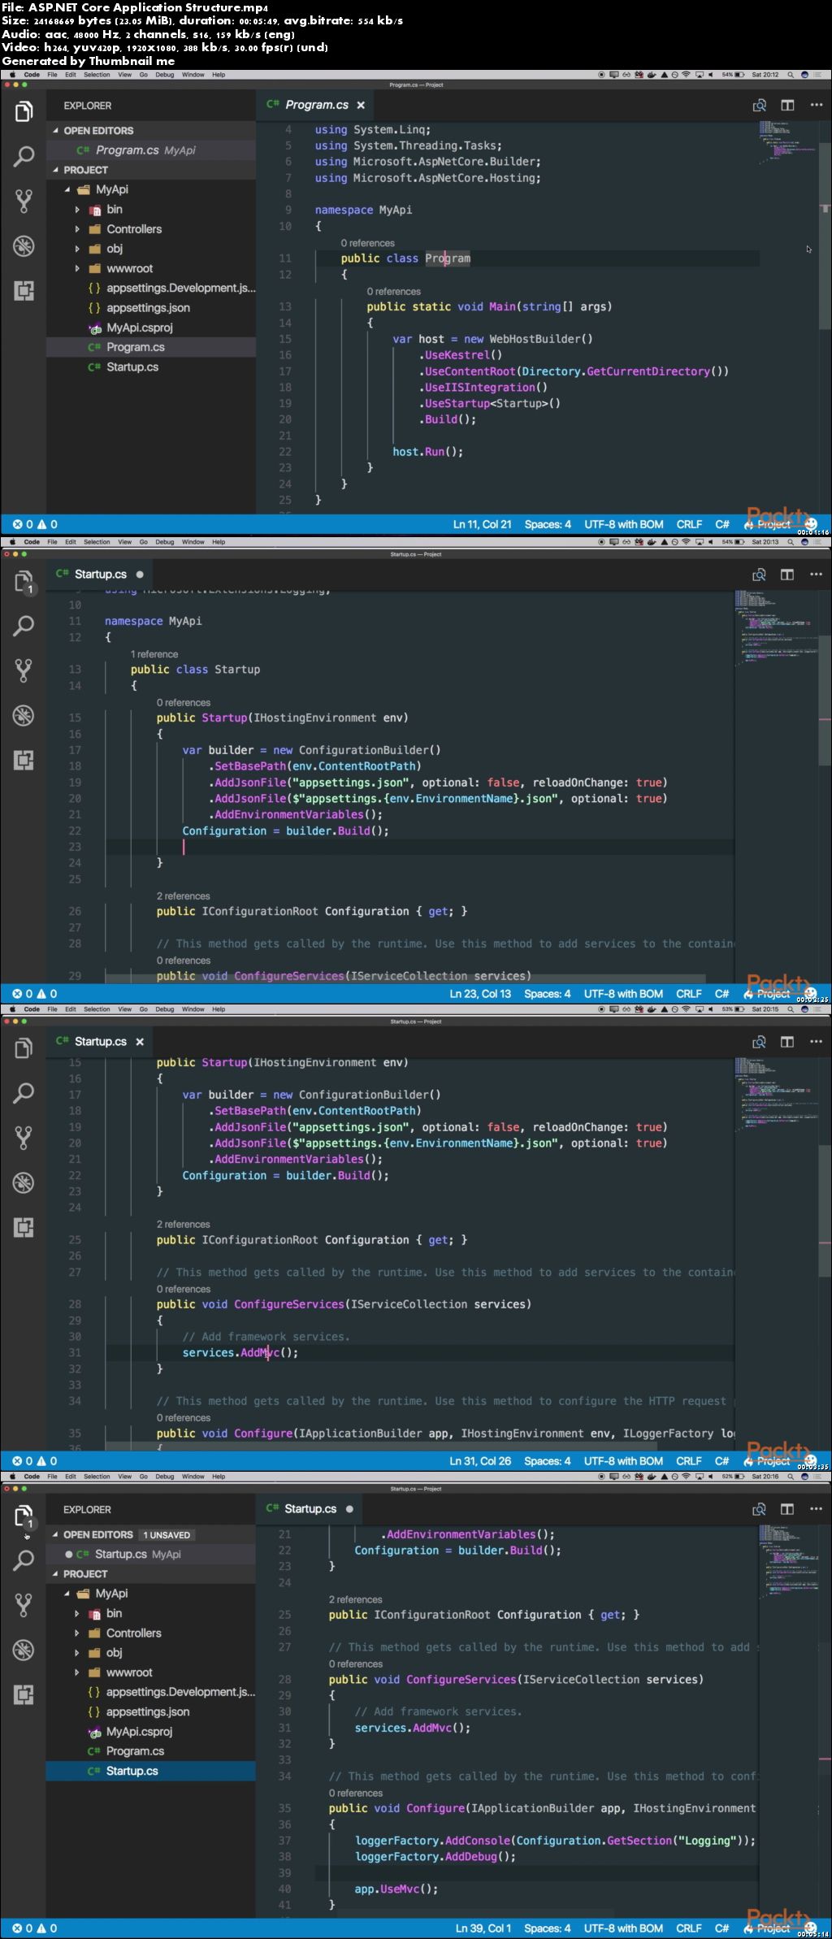Click split editor icon beside Program.cs tab
The image size is (832, 1939).
point(787,105)
